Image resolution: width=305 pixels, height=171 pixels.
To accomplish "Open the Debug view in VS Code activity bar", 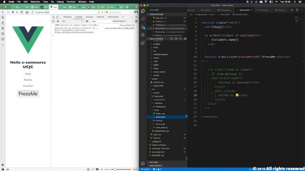I will [x=143, y=35].
